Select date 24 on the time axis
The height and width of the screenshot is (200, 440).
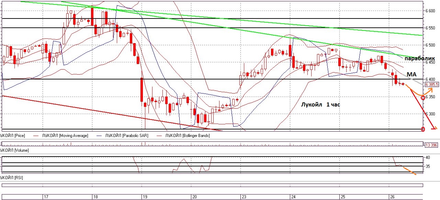(293, 197)
